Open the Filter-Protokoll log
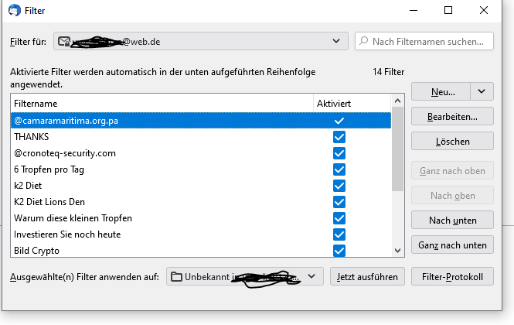 coord(452,276)
